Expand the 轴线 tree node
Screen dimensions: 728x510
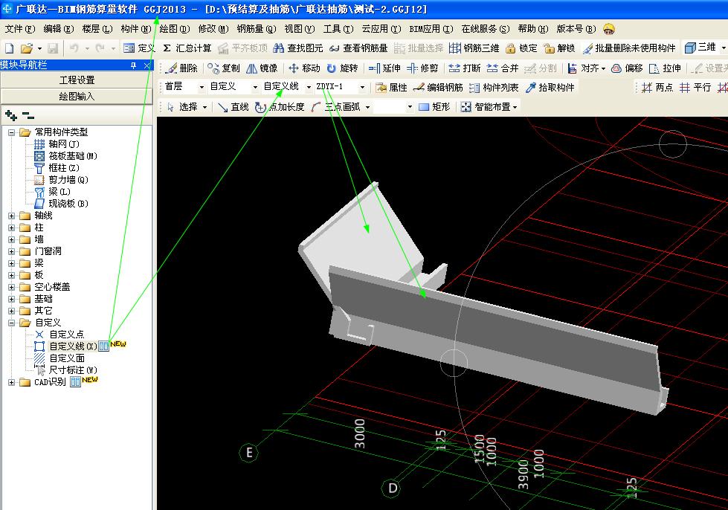point(12,216)
